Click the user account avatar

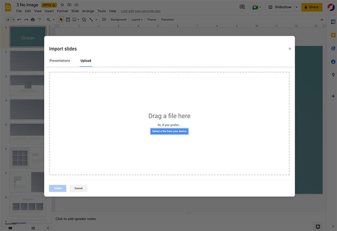pos(330,7)
